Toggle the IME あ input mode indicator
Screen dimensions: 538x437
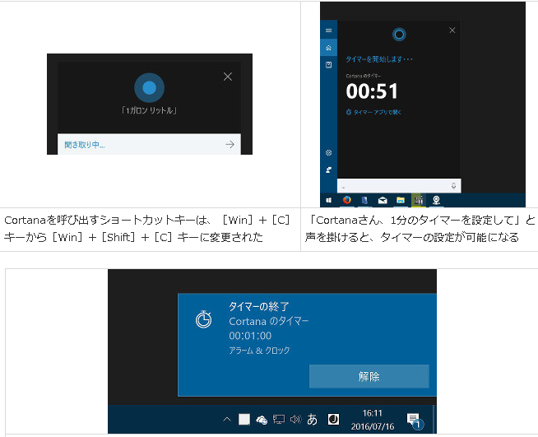pyautogui.click(x=312, y=419)
